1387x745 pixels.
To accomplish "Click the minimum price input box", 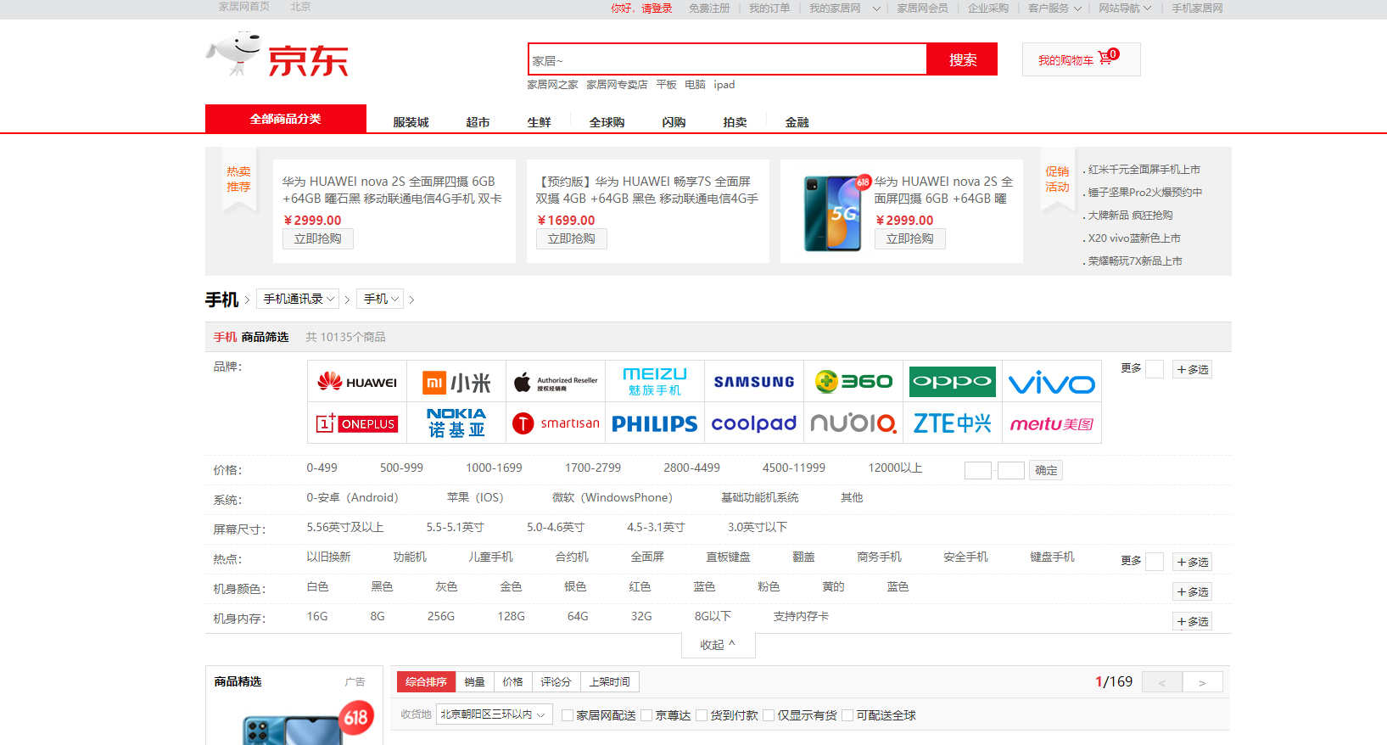I will [978, 470].
